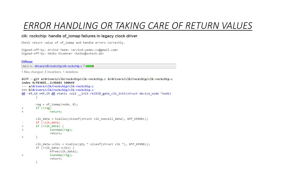Screen dimensions: 307x173
Task: Click '1 files changed, 6 insertions, 1 deletions'
Action: point(50,72)
